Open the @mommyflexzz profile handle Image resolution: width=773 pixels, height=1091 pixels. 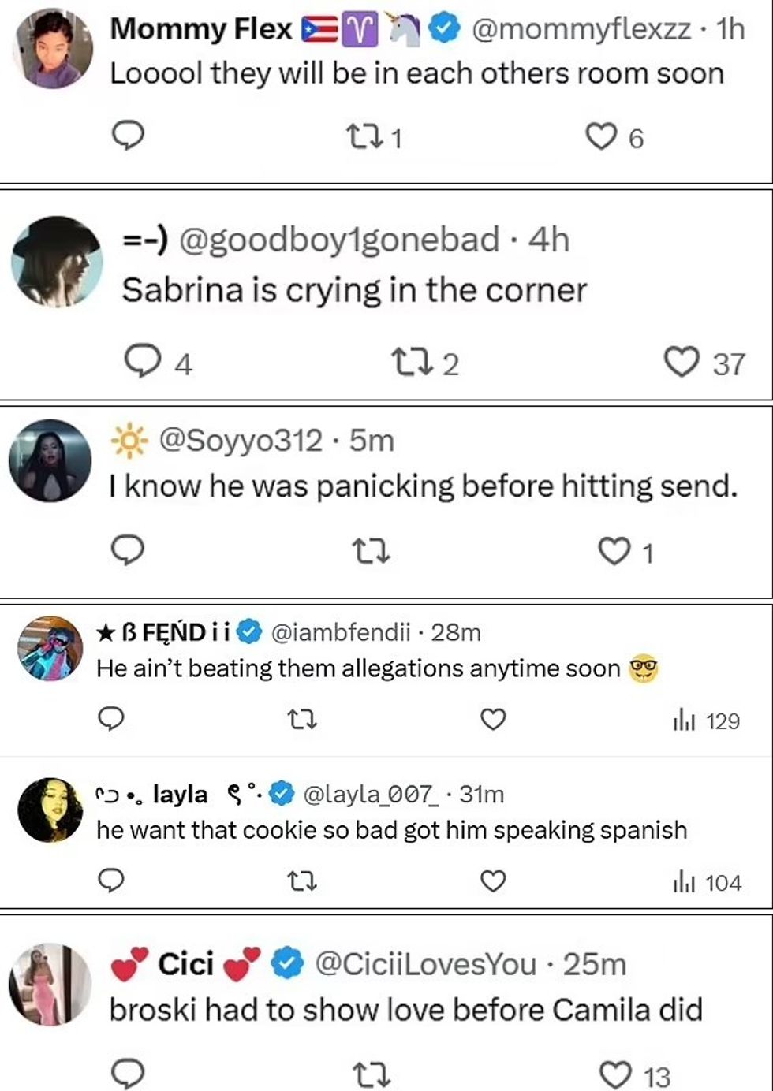pos(581,29)
